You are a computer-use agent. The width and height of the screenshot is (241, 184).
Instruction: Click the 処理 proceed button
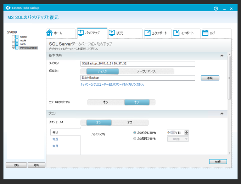218,162
